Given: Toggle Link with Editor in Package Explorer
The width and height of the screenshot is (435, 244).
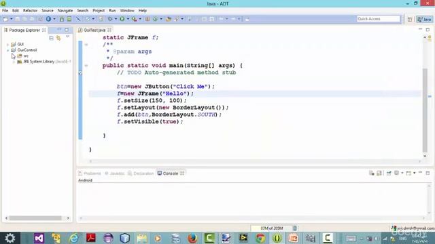Looking at the screenshot, I should click(58, 38).
